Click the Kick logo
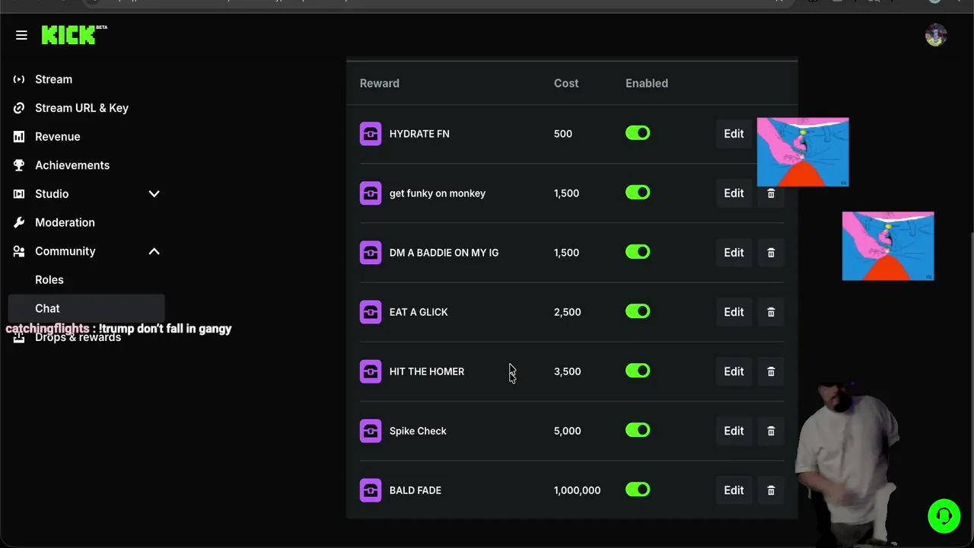 pos(70,35)
